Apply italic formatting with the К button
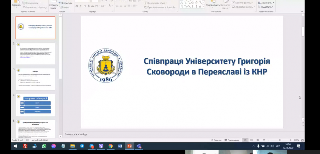Screen dimensions: 320x154 (x=81, y=6)
